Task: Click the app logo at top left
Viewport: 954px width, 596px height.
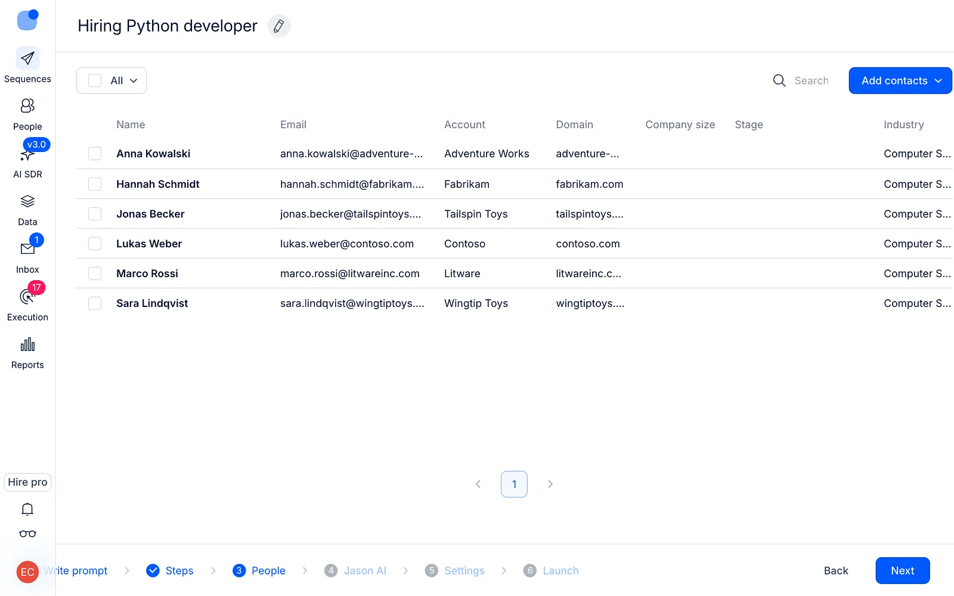Action: 27,19
